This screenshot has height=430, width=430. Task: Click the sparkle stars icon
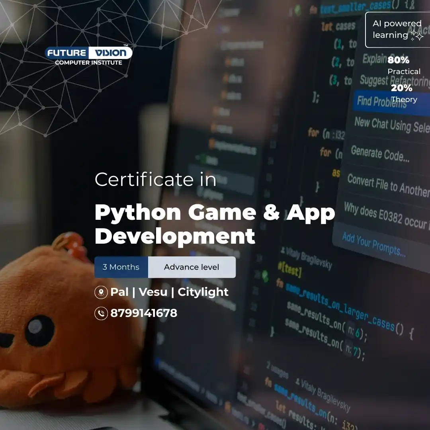[x=417, y=36]
